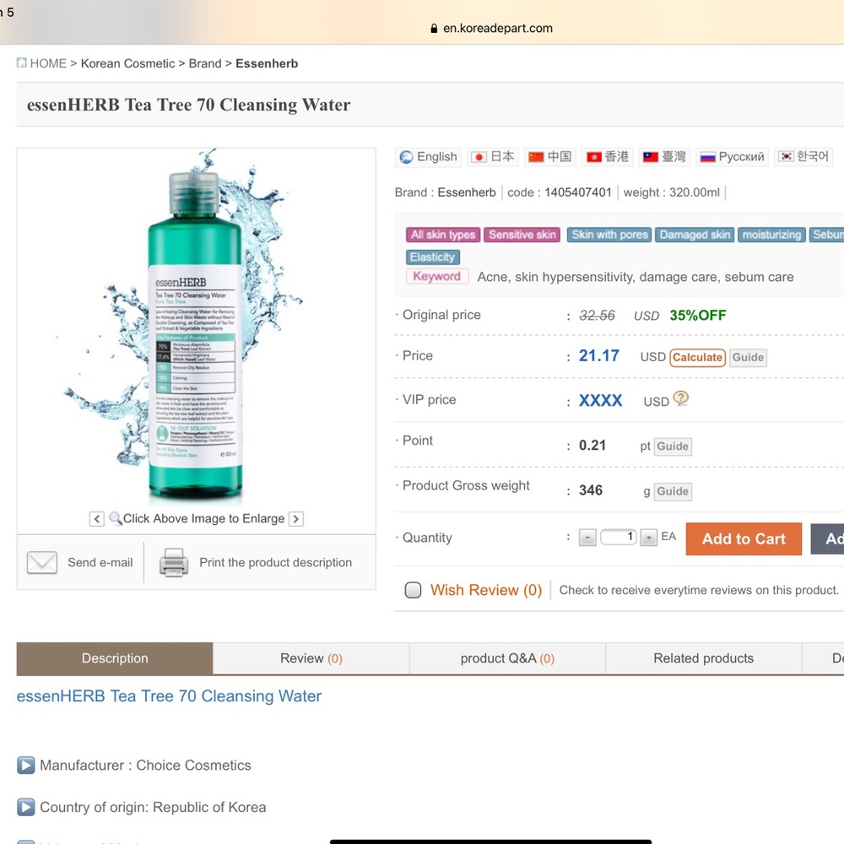Select the 中国 Chinese language flag
844x844 pixels.
pos(549,156)
